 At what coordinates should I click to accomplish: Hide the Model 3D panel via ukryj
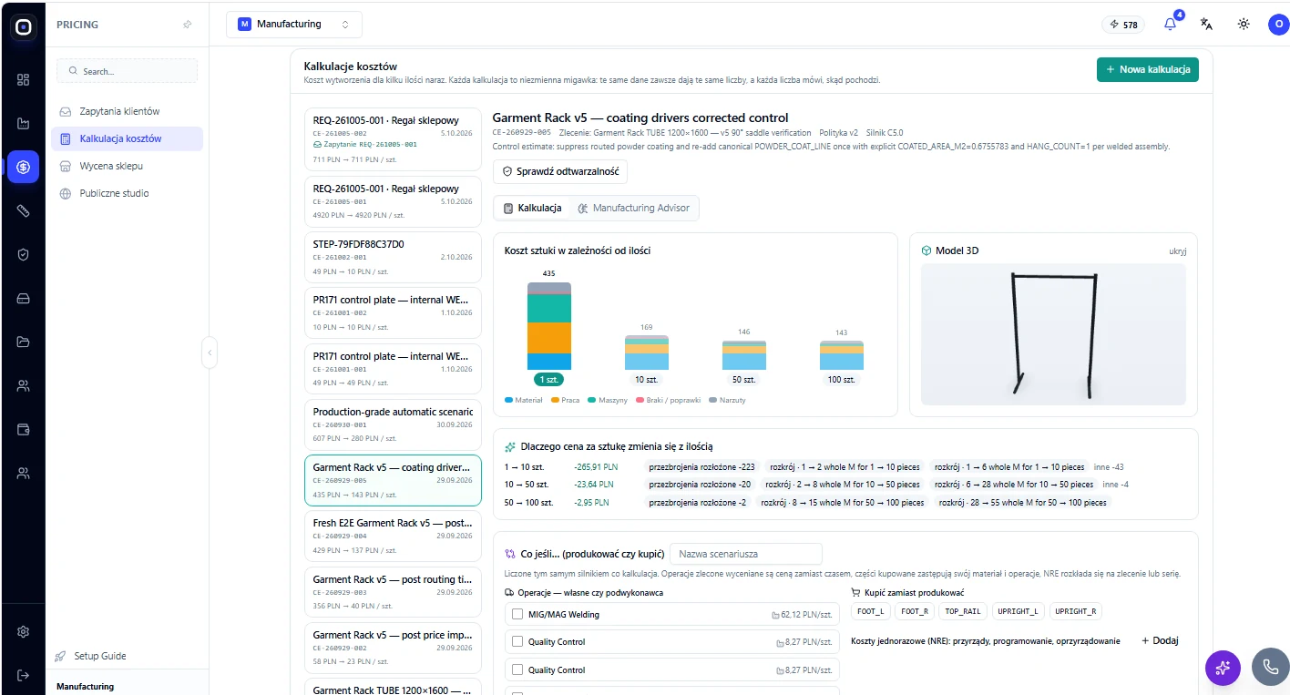pos(1178,251)
